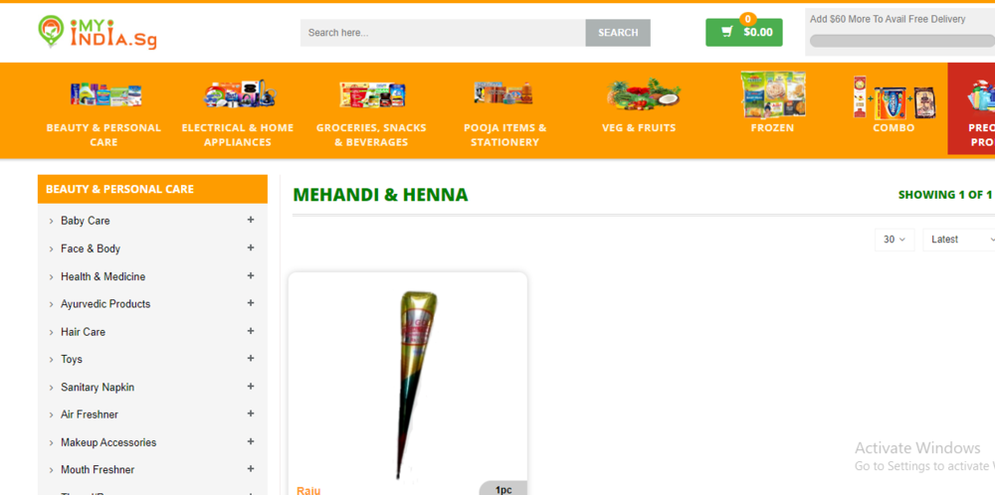
Task: Expand Baby Care with its plus icon
Action: click(251, 220)
